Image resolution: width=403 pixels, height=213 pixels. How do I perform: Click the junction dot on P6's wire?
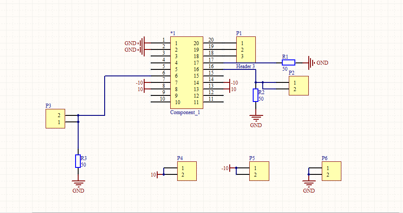coord(309,174)
